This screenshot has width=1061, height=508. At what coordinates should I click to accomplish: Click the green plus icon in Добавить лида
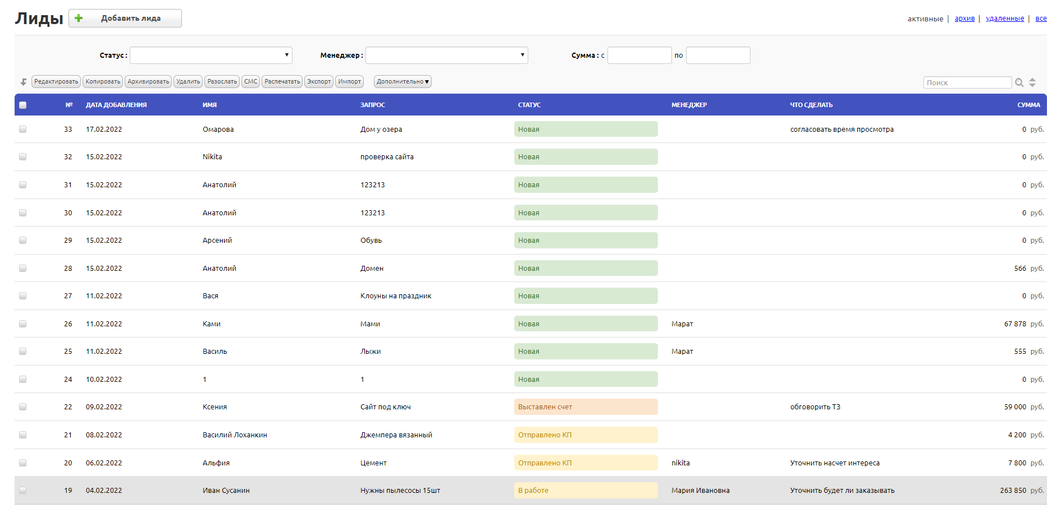(79, 18)
